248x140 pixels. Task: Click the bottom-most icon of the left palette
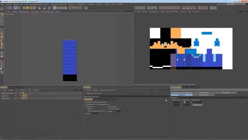2,72
